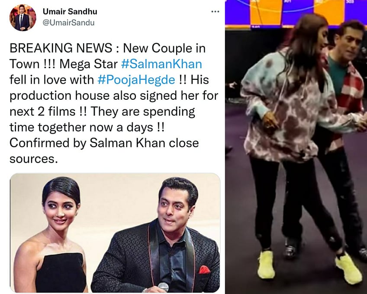367x294 pixels.
Task: Select the BREAKING NEWS text in the tweet
Action: 61,48
